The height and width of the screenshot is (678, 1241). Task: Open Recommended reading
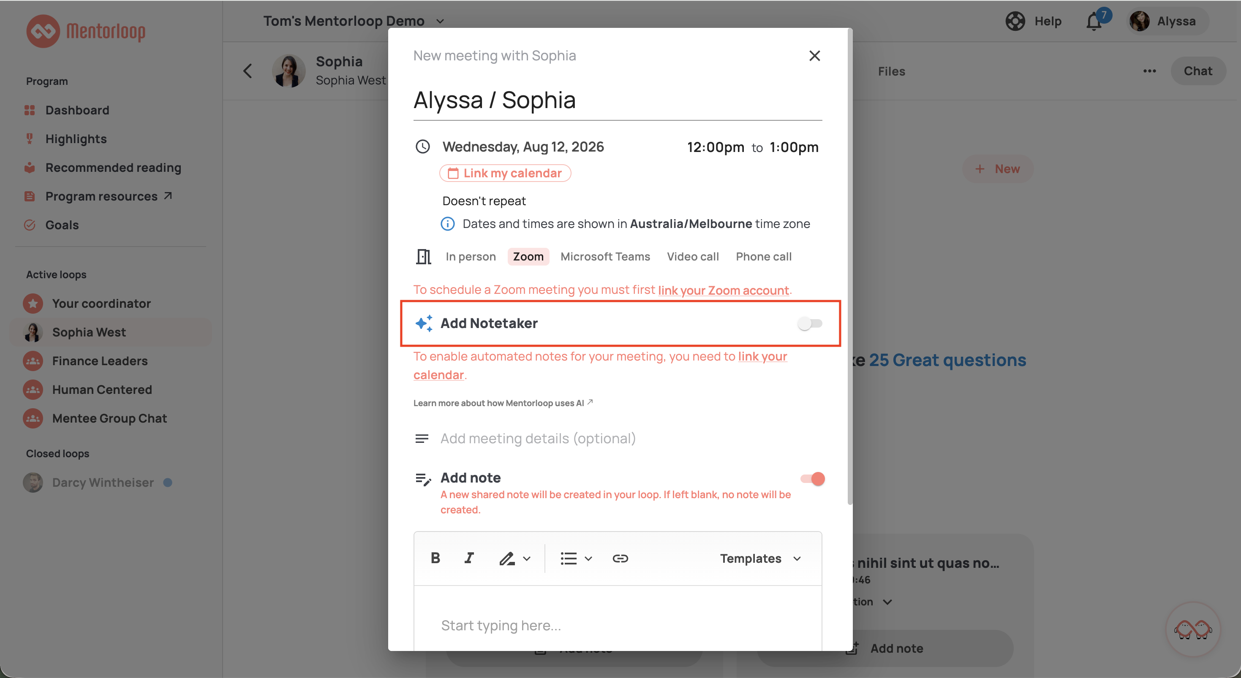click(x=113, y=168)
